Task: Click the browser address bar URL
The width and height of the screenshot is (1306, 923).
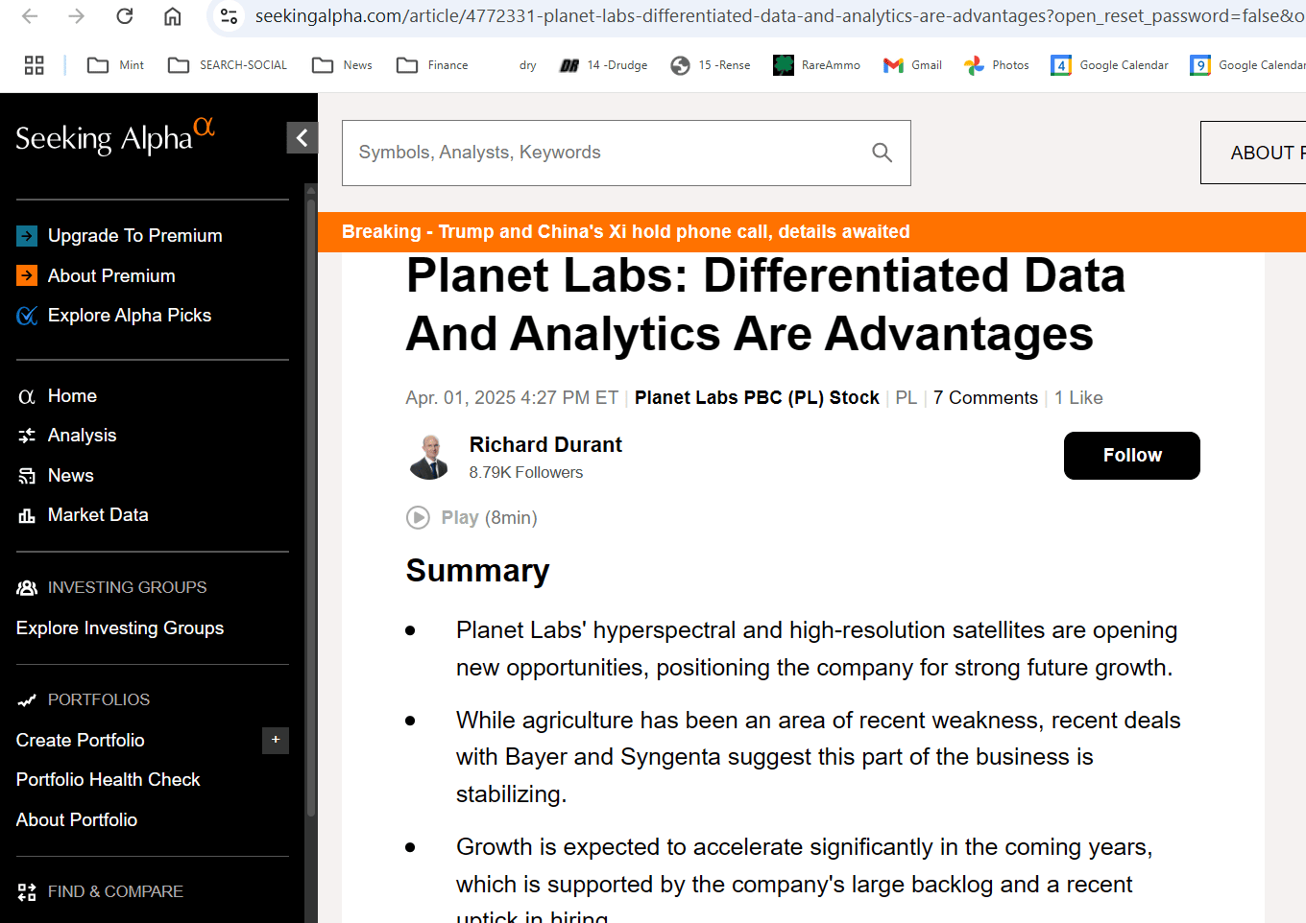Action: point(778,16)
